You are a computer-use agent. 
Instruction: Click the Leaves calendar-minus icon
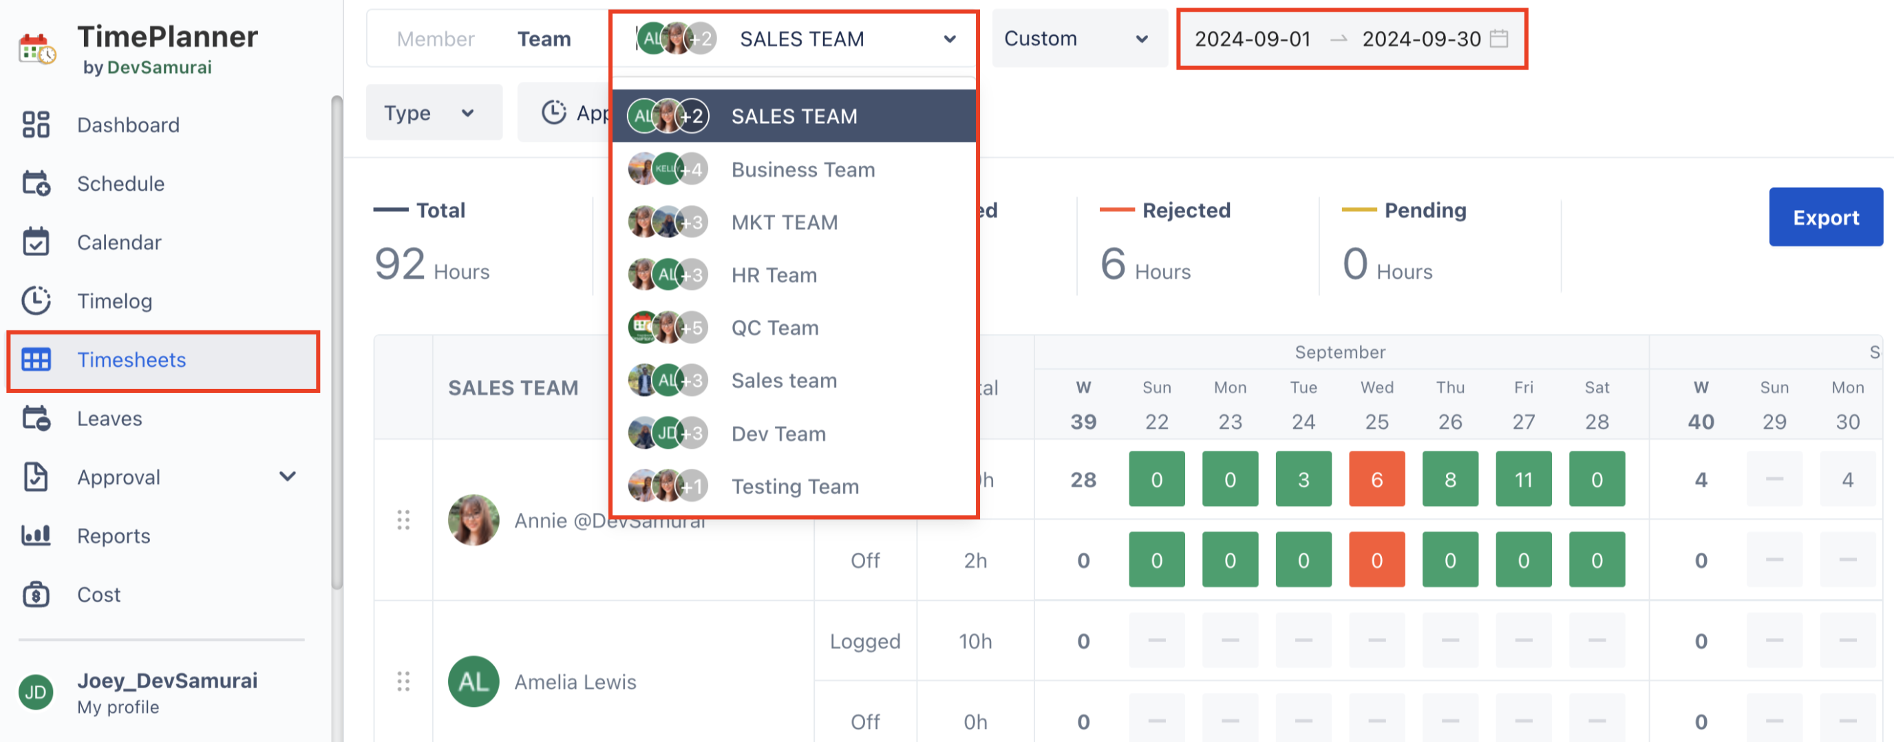point(35,418)
